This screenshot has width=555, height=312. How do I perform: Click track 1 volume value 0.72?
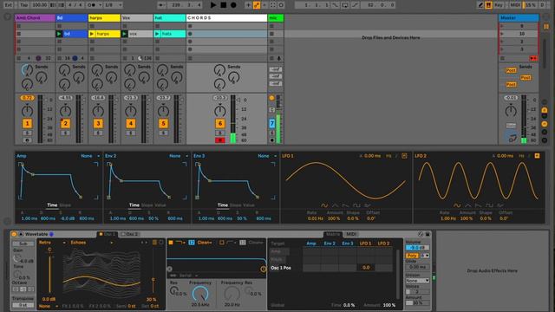tap(27, 98)
